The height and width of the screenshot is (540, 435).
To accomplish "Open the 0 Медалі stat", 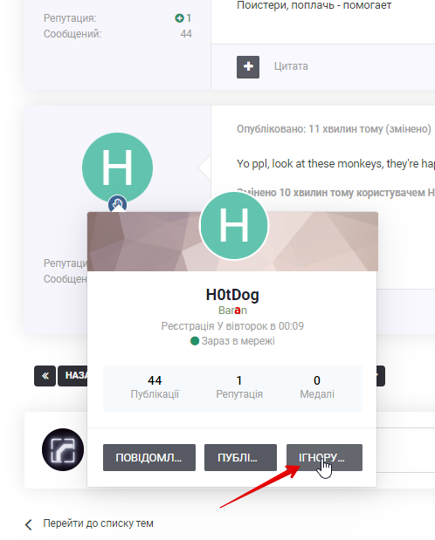I will click(317, 387).
